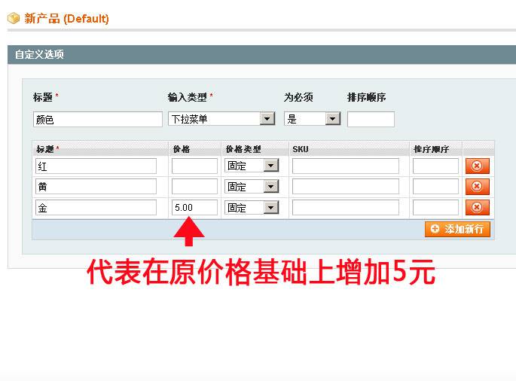Screen dimensions: 516x381
Task: Delete the 金 option row
Action: pos(477,208)
